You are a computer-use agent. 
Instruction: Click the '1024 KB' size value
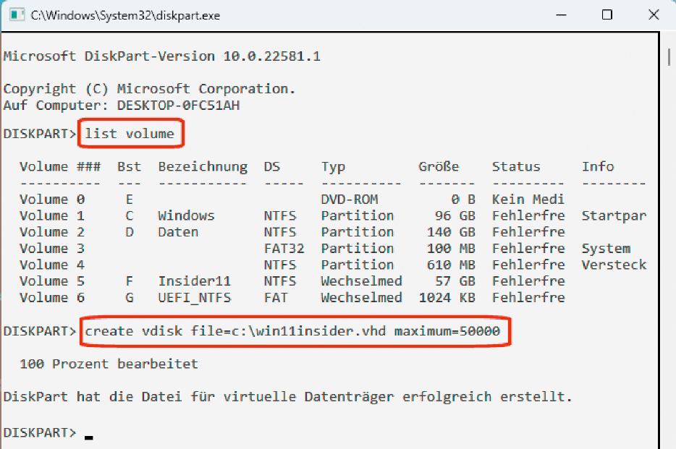point(447,297)
